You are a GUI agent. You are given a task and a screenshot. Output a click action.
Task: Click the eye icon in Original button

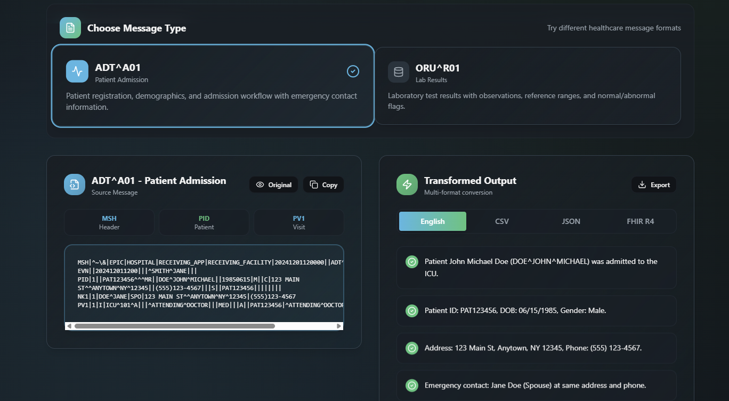260,185
